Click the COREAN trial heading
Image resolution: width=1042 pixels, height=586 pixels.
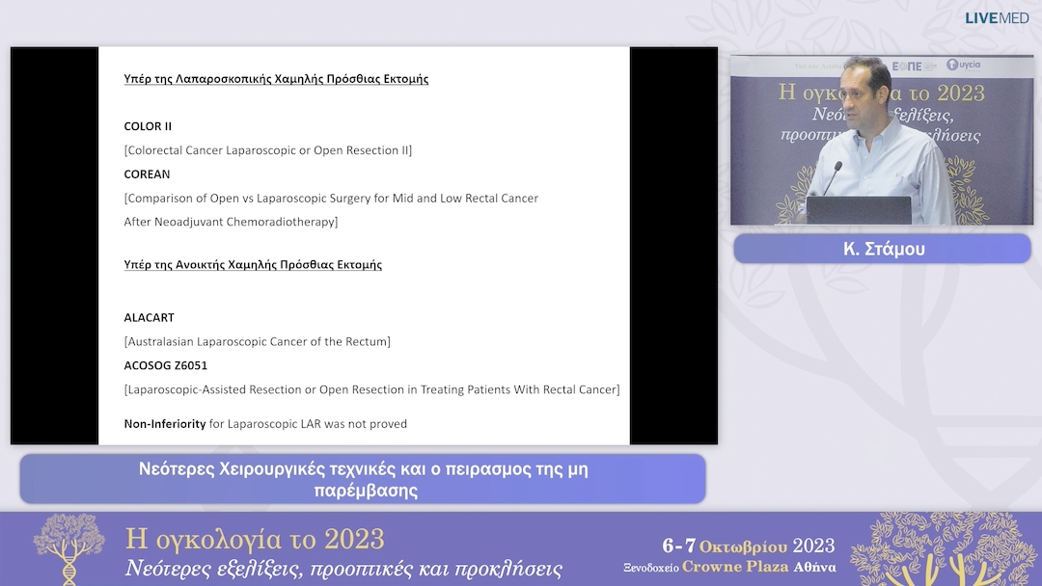[147, 174]
